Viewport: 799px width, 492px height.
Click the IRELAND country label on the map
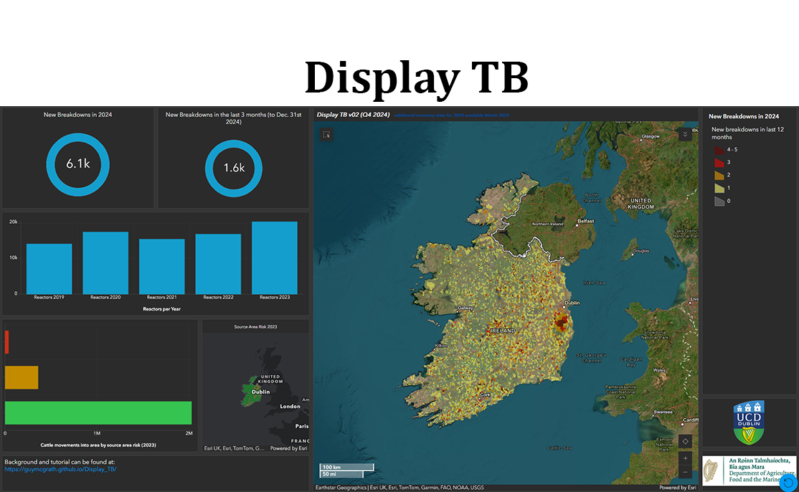click(503, 331)
